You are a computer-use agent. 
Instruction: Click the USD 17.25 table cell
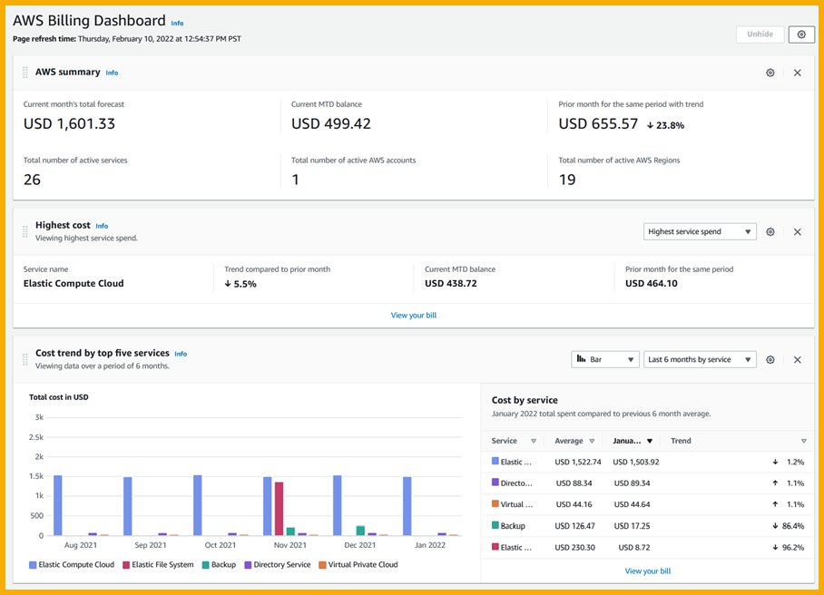(x=632, y=526)
